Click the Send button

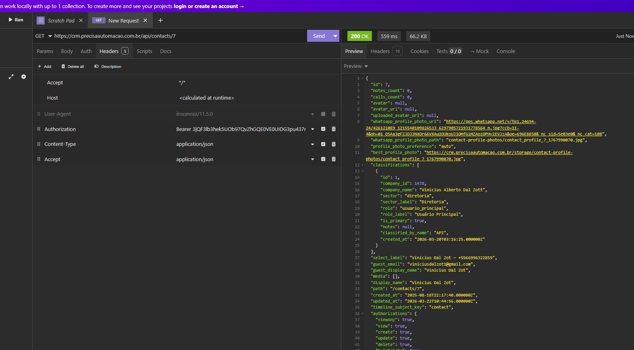(319, 36)
